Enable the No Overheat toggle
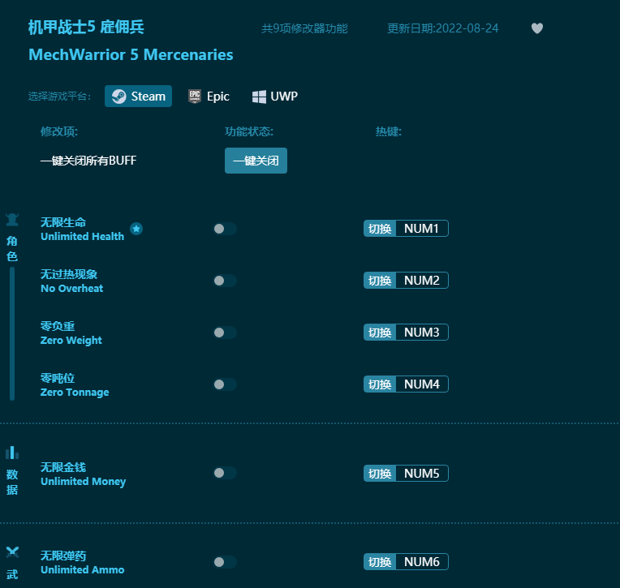Screen dimensions: 620x588 point(225,281)
